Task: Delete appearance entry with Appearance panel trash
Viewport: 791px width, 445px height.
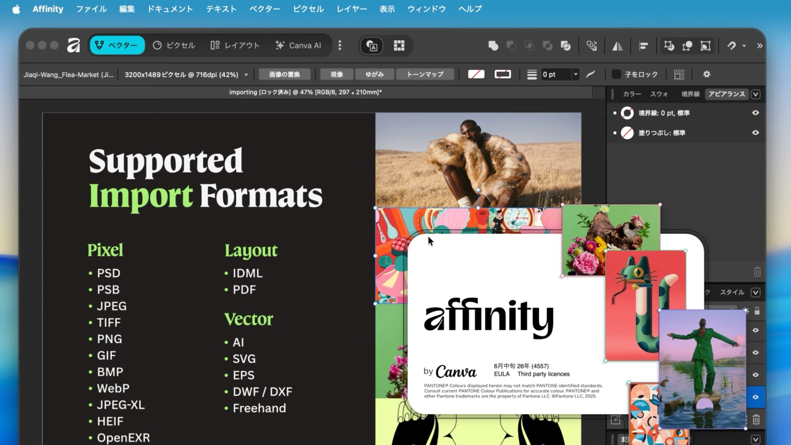Action: tap(757, 272)
